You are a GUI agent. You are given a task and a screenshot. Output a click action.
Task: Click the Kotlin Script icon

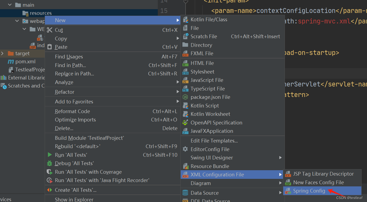[x=185, y=106]
